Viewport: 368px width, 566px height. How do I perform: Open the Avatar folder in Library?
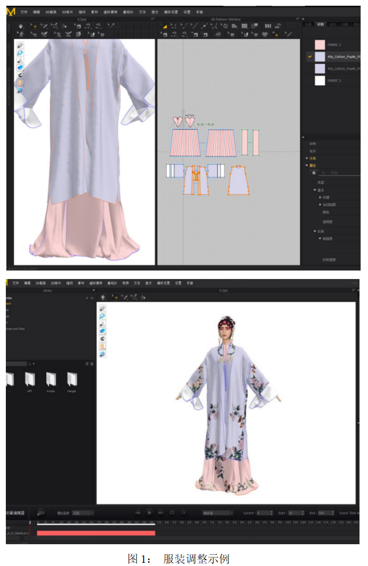pos(51,379)
